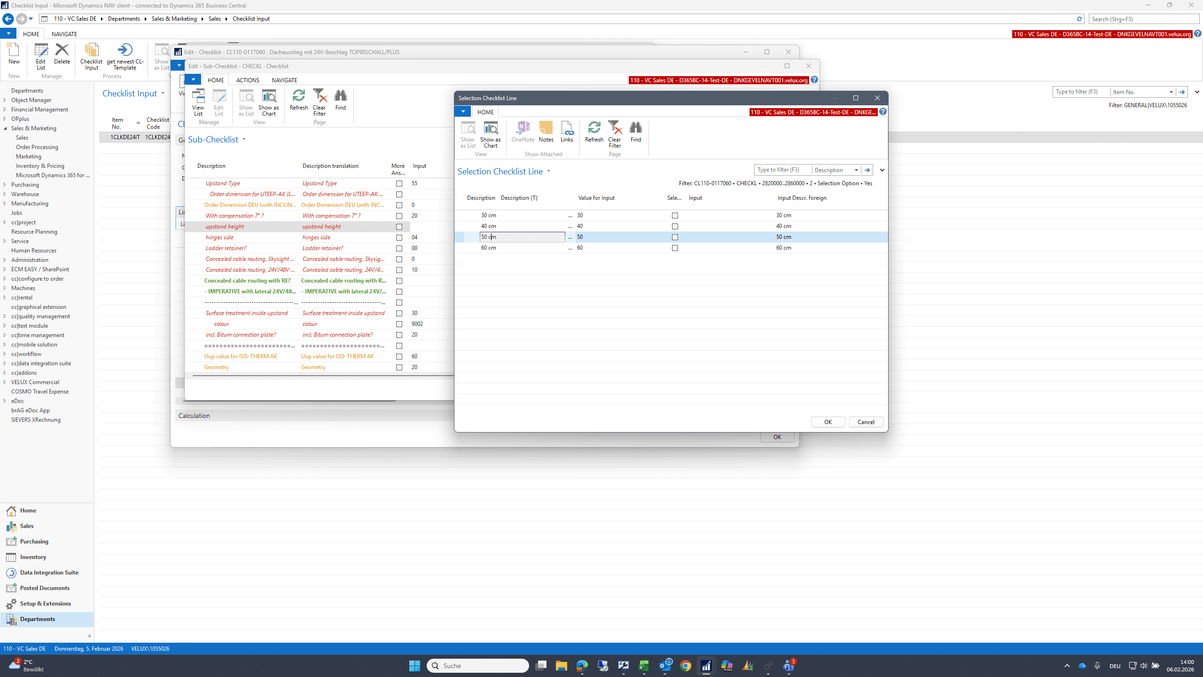Toggle More Answers checkbox for Geometry row
1203x677 pixels.
(x=399, y=367)
